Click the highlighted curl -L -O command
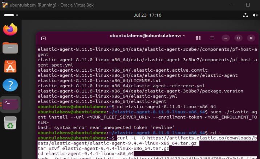This screenshot has width=260, height=159. 147,141
